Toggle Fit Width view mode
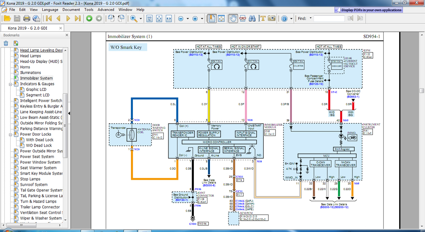The height and width of the screenshot is (232, 425). pos(169,18)
